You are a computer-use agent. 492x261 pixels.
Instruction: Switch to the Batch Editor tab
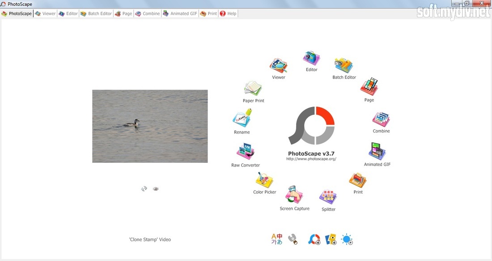pos(96,13)
